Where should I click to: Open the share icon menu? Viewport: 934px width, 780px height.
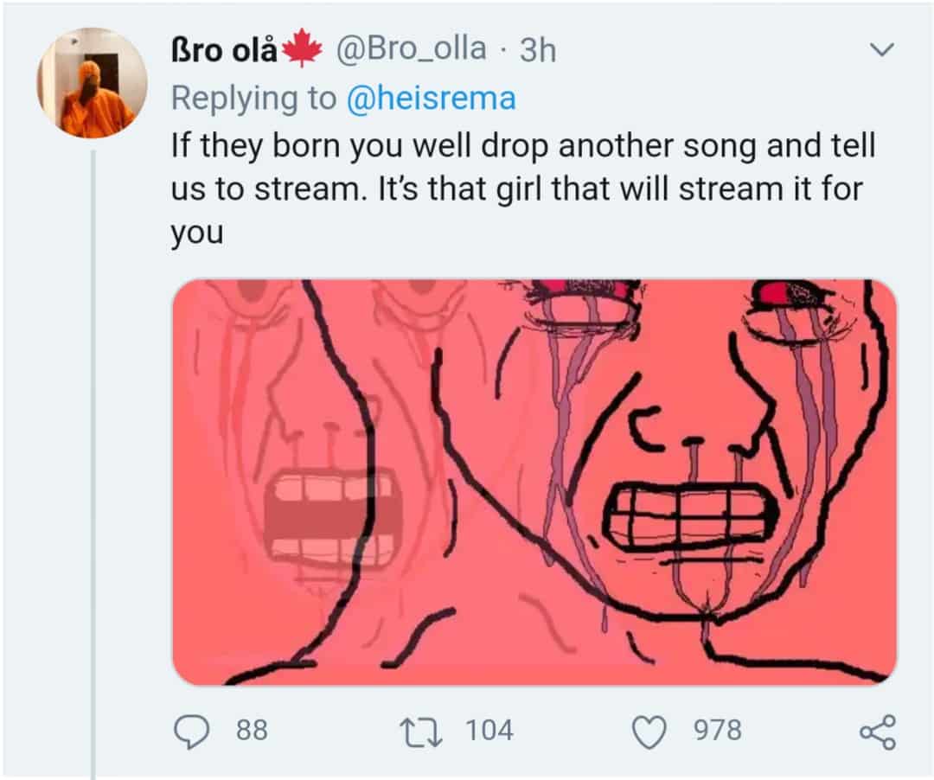pyautogui.click(x=878, y=732)
